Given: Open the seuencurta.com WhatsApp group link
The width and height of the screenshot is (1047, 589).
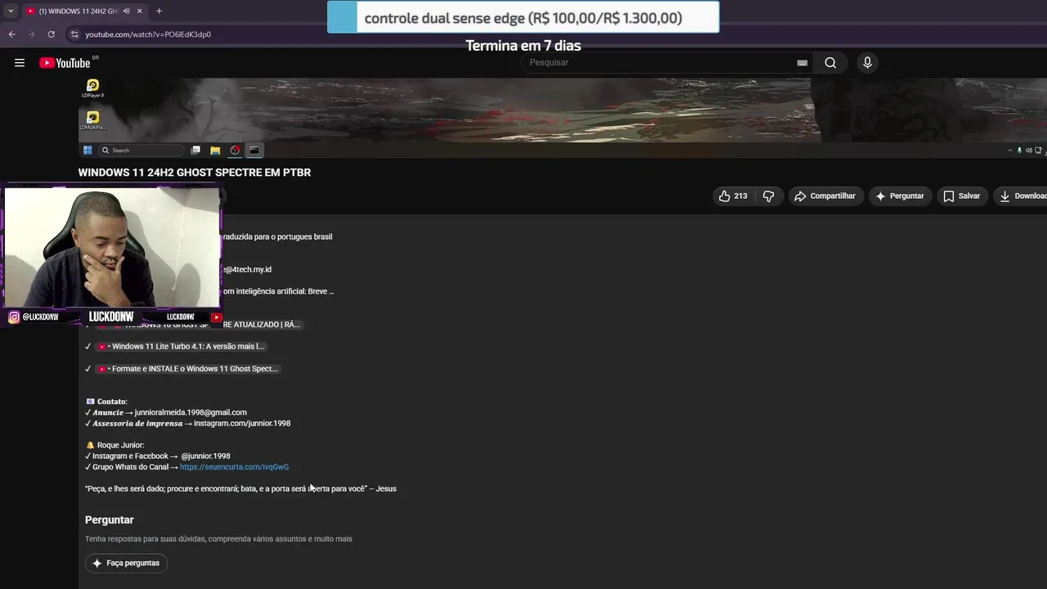Looking at the screenshot, I should point(234,467).
